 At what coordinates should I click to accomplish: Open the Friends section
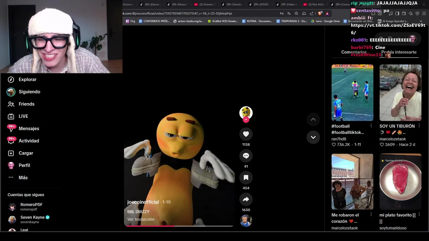pos(21,104)
